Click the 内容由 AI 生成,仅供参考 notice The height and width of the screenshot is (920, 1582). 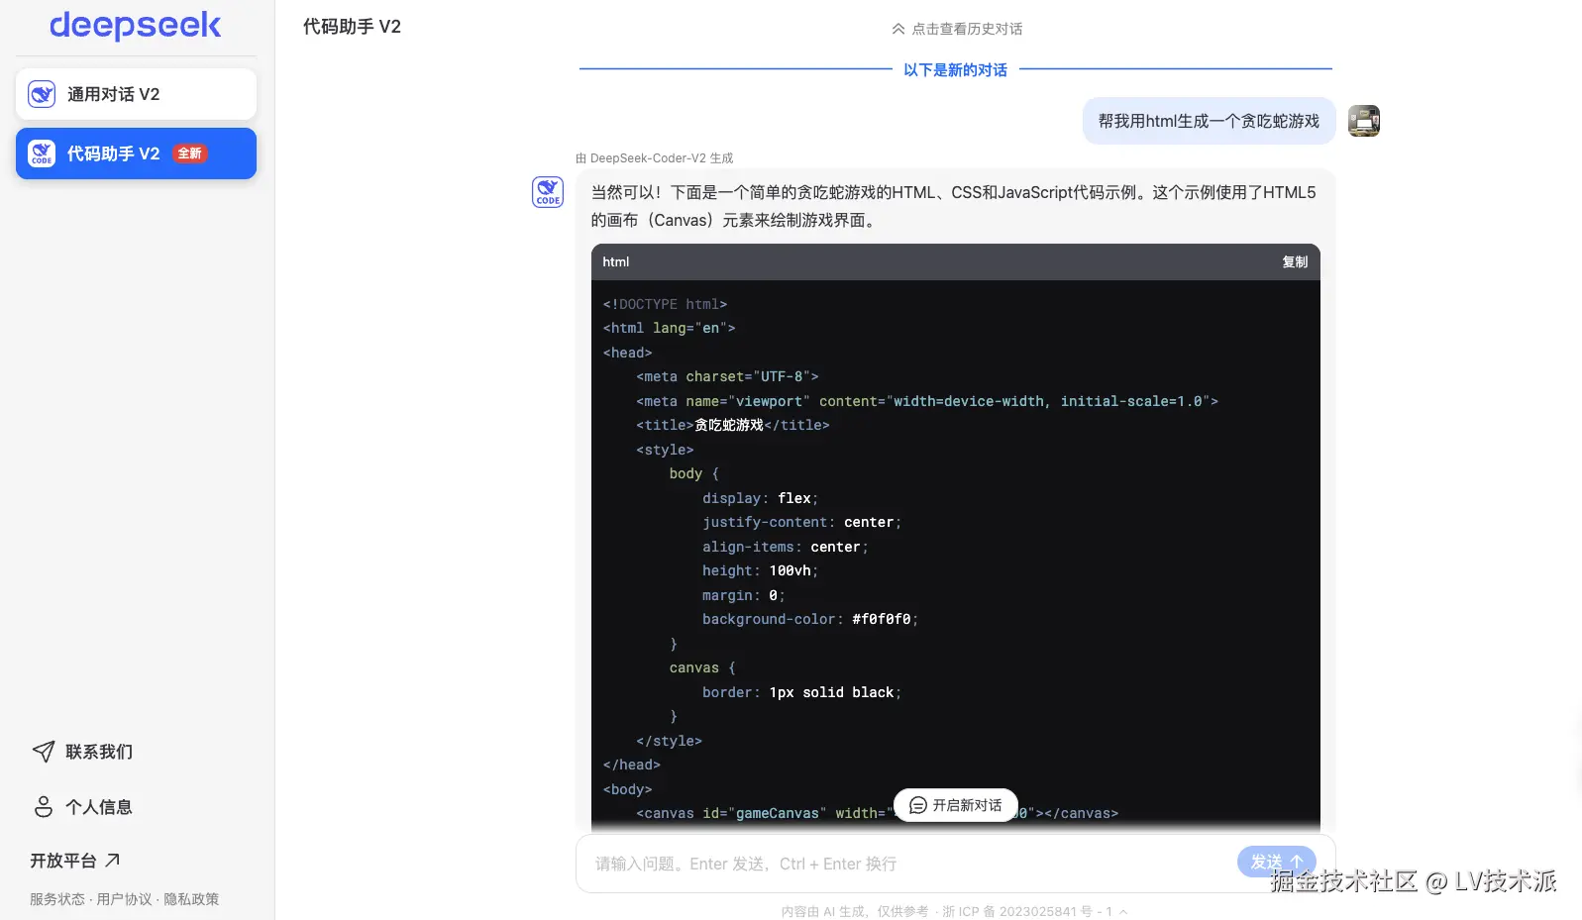pyautogui.click(x=855, y=912)
